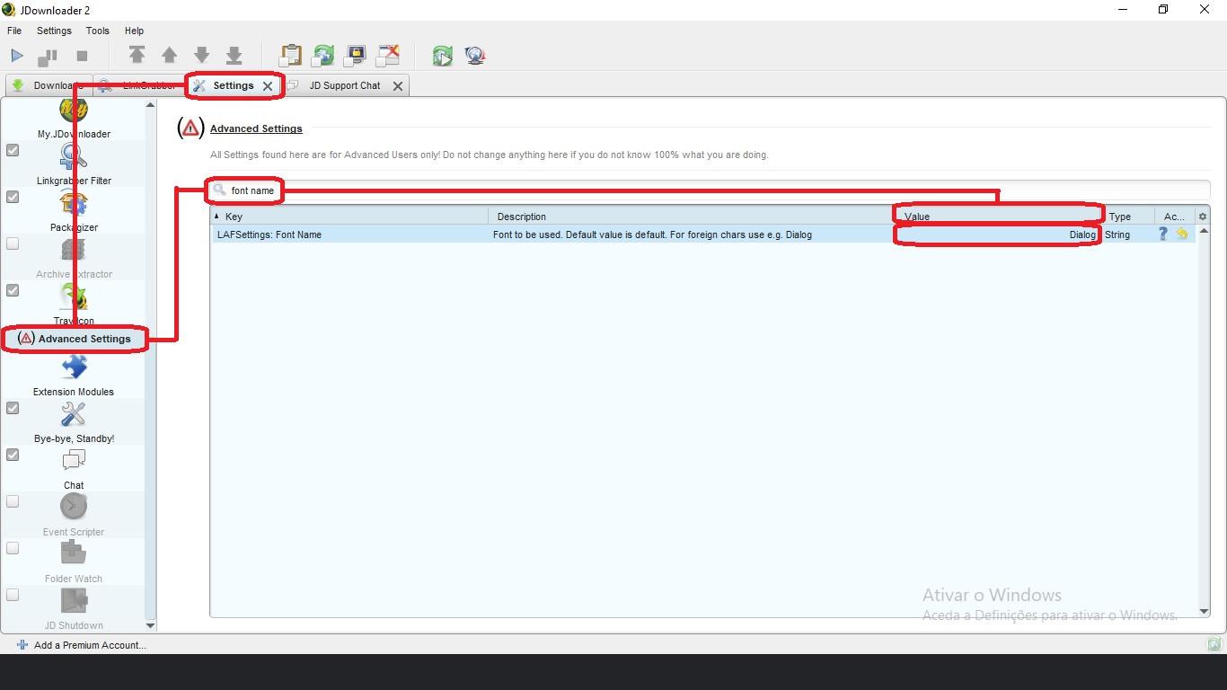Toggle the Bye-bye, Standby! checkbox
This screenshot has width=1227, height=690.
coord(13,408)
